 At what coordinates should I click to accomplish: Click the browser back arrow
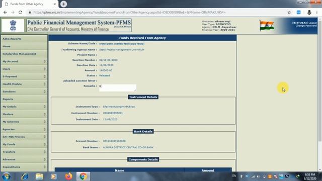coord(5,12)
